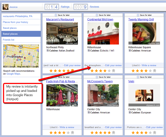Click the badge icon beside Twenty Manning Grill rating
Screen dimensions: 166x137
coord(154,71)
